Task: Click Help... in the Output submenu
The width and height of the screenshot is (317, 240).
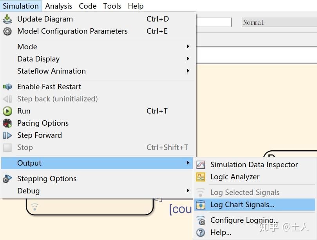Action: 221,233
